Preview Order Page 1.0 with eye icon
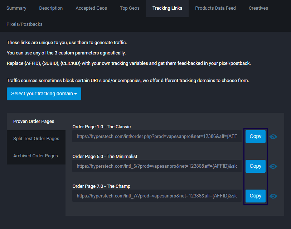Image resolution: width=291 pixels, height=229 pixels. click(273, 137)
